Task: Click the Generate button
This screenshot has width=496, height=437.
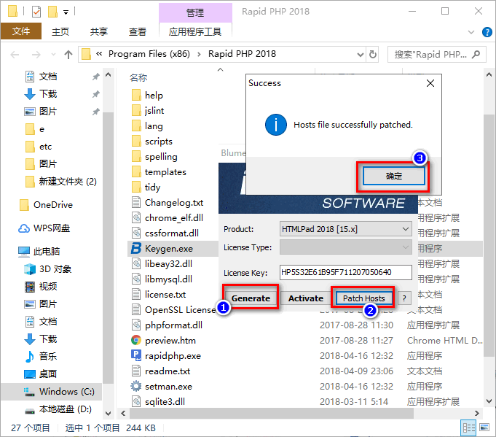Action: click(251, 298)
